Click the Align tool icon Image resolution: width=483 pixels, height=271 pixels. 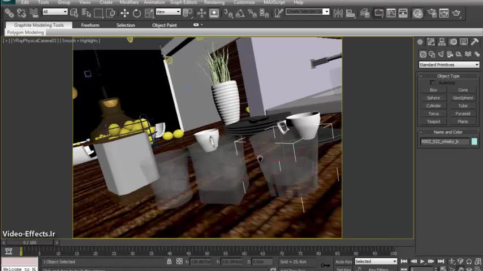pos(350,13)
